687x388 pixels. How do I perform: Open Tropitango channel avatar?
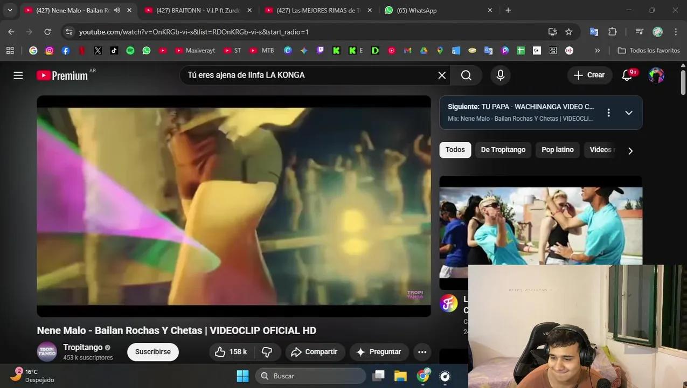(x=47, y=352)
